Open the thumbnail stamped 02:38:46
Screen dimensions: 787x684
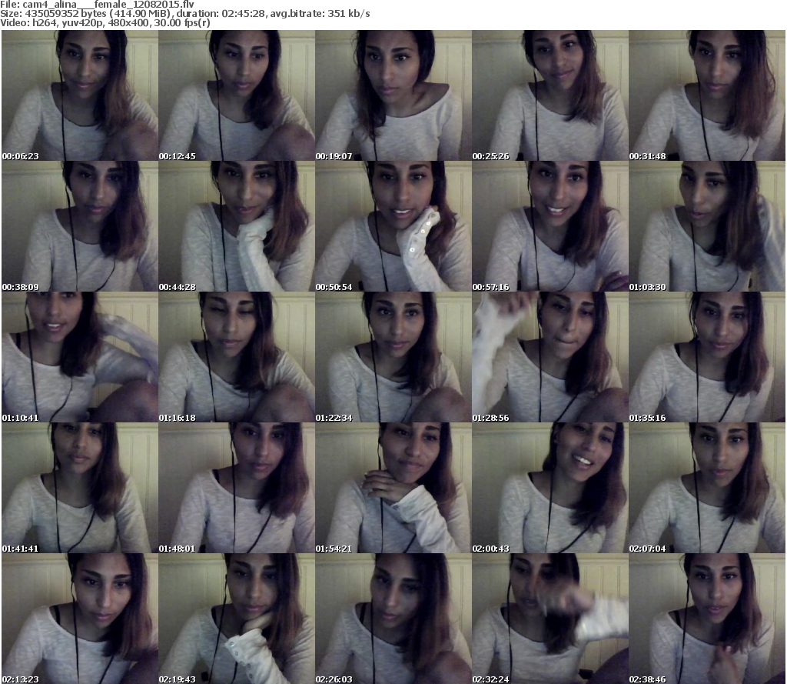(x=707, y=618)
